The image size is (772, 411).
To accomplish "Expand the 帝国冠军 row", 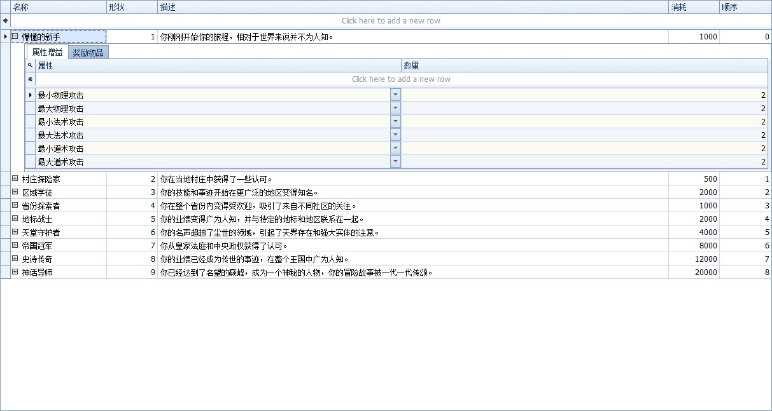I will click(15, 246).
